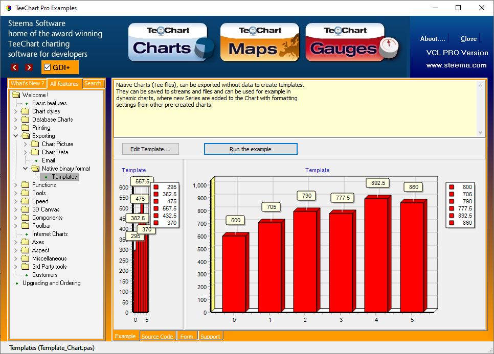The width and height of the screenshot is (494, 354).
Task: Click the Chart Picture folder icon
Action: (x=35, y=144)
